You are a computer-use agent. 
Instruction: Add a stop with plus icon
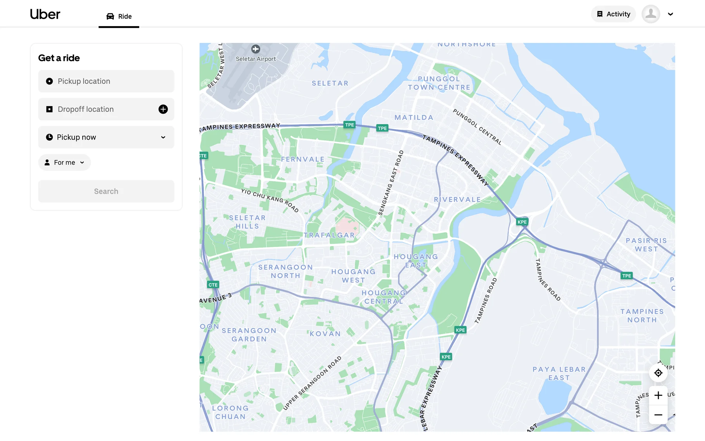click(163, 109)
